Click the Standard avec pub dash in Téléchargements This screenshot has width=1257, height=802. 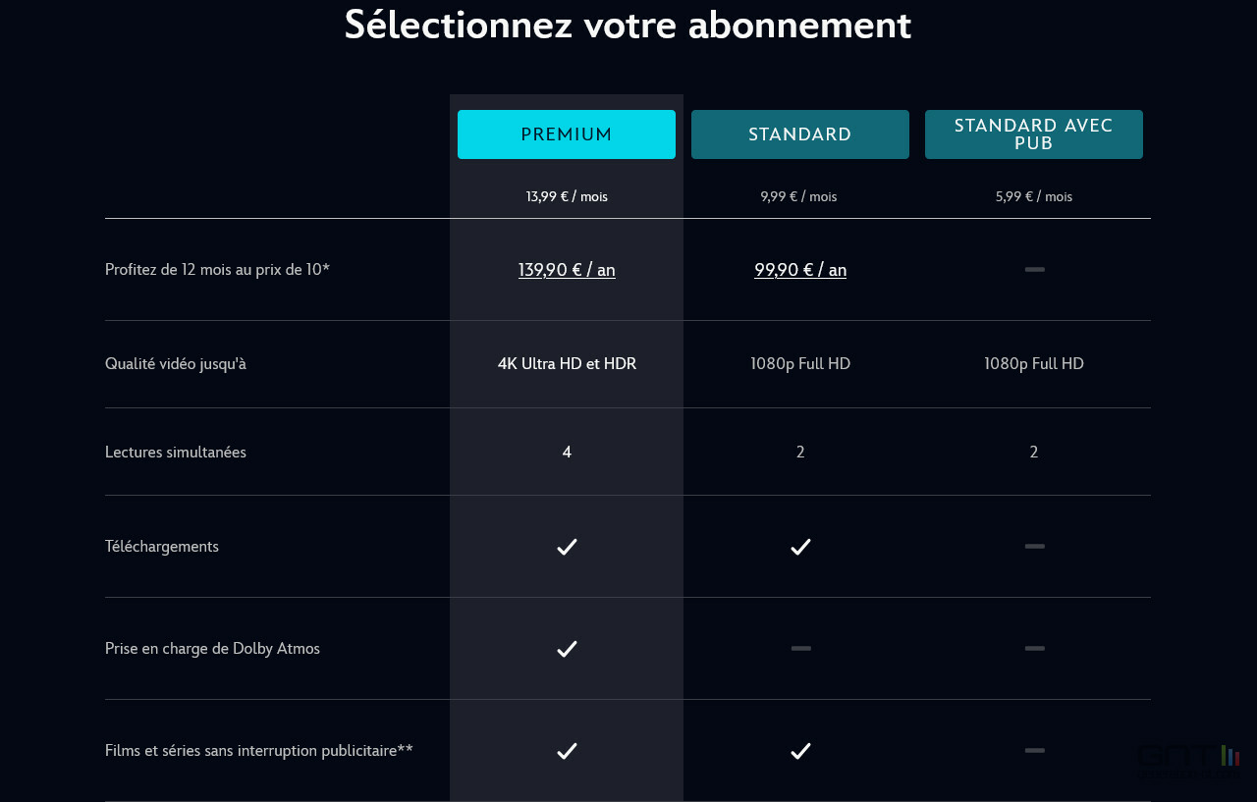[x=1034, y=546]
